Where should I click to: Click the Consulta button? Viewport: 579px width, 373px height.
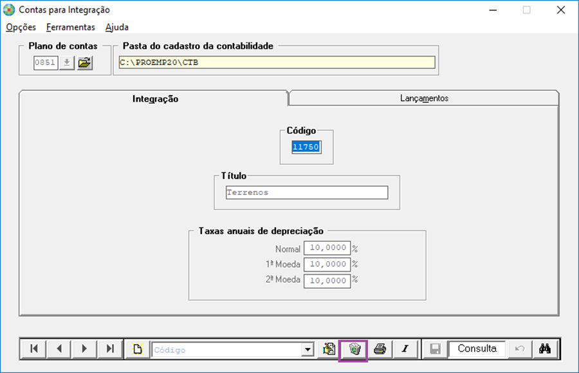pos(477,349)
